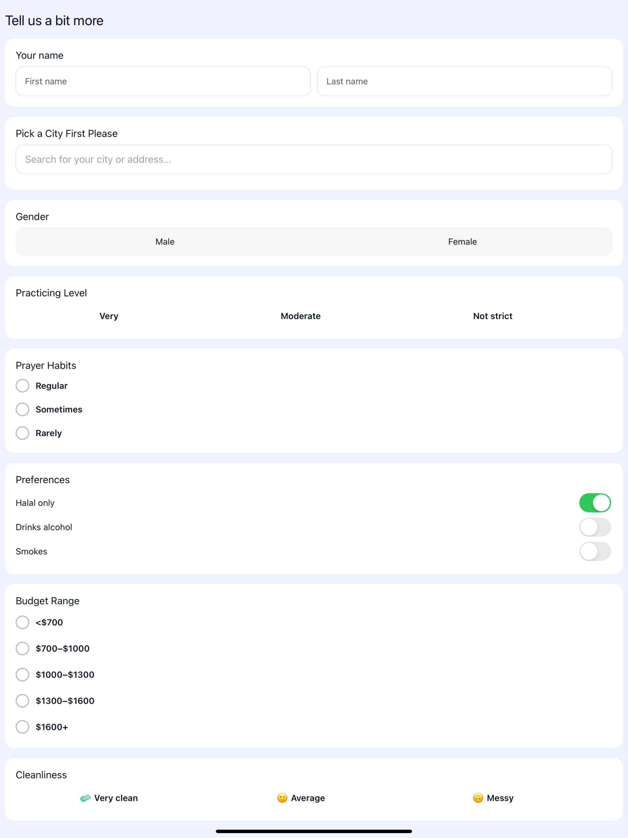Click the Smokes preference label
This screenshot has height=838, width=628.
coord(32,551)
